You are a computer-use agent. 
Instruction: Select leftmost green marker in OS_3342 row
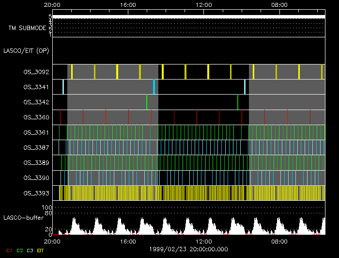[147, 102]
